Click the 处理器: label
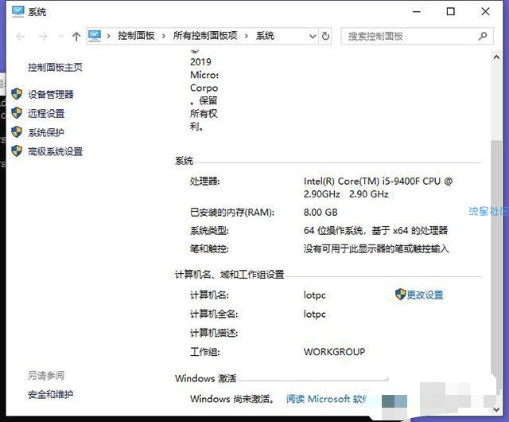Viewport: 509px width, 422px height. [x=205, y=181]
